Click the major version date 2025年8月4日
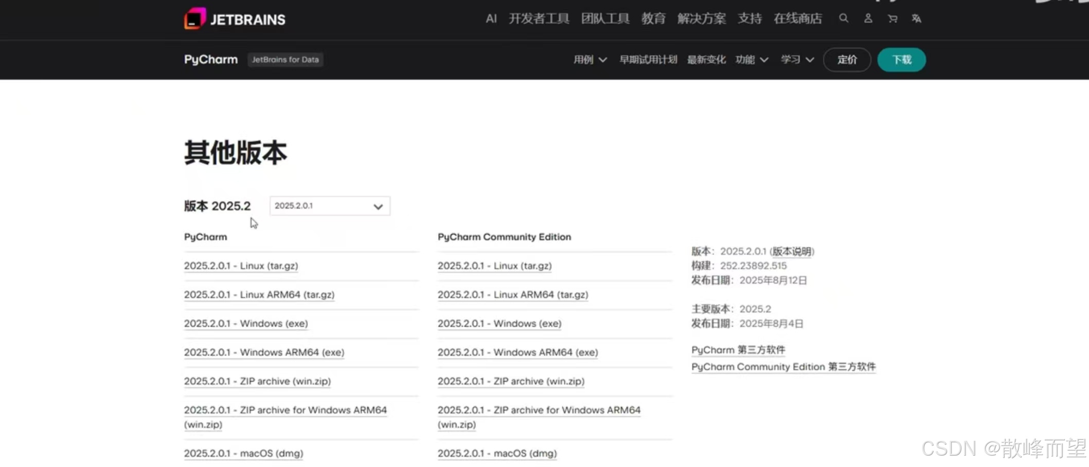1089x467 pixels. [771, 323]
